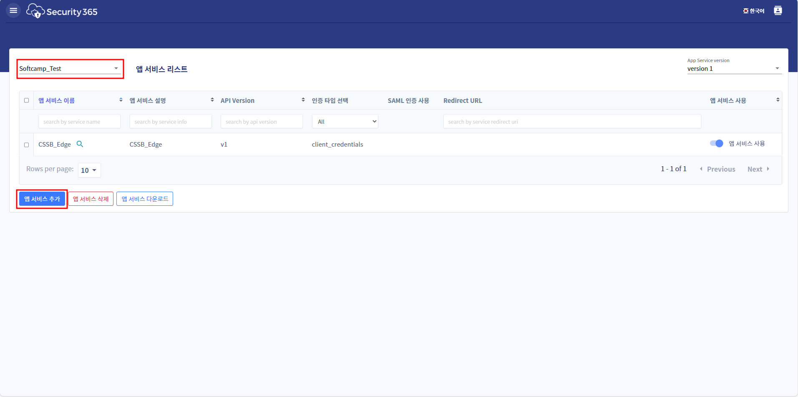Go to the Next page

pos(758,169)
